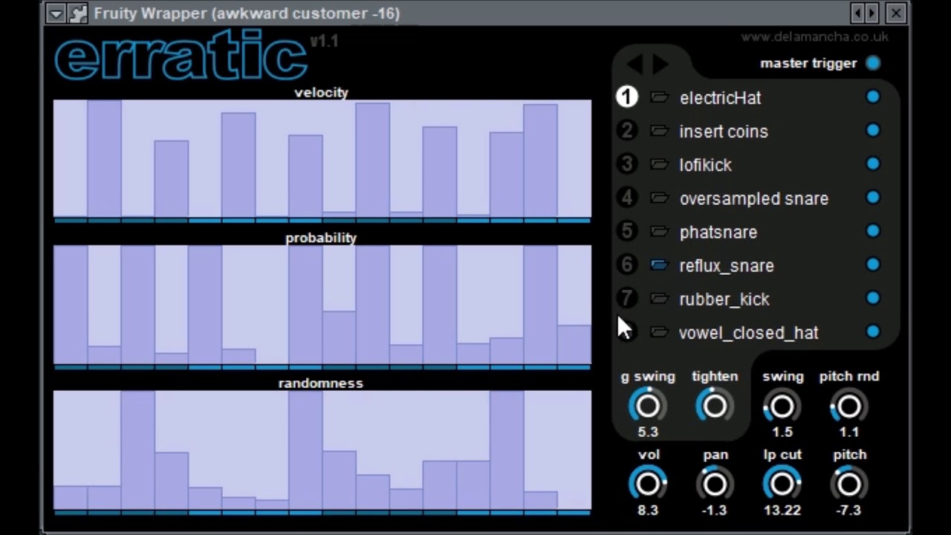Click the lp cut value 13.22
Screen dimensions: 951x535
tap(782, 510)
